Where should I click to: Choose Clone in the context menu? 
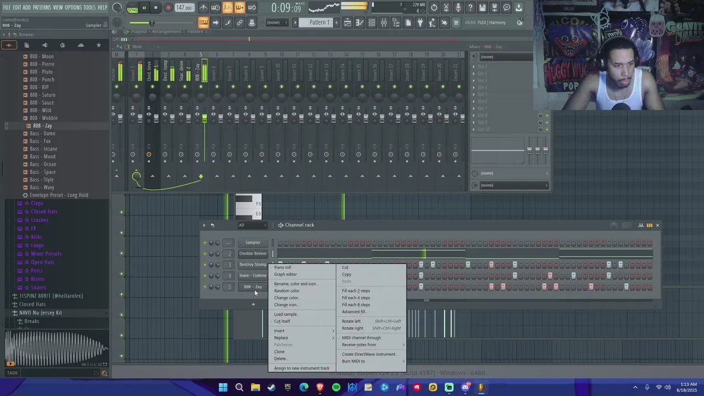click(x=279, y=351)
